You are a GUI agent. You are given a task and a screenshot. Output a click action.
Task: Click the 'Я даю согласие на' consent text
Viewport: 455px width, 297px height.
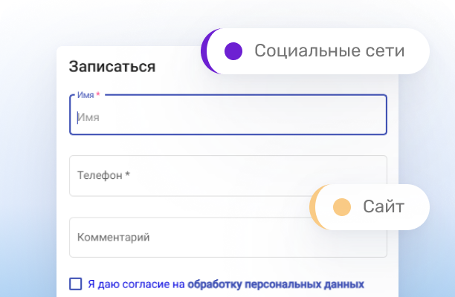click(x=136, y=284)
